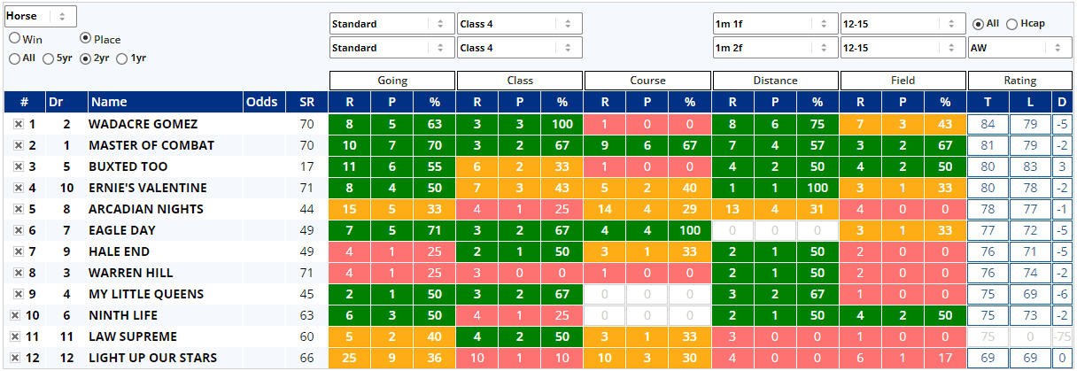
Task: Click the X icon next to Warren Hill
Action: (x=18, y=274)
